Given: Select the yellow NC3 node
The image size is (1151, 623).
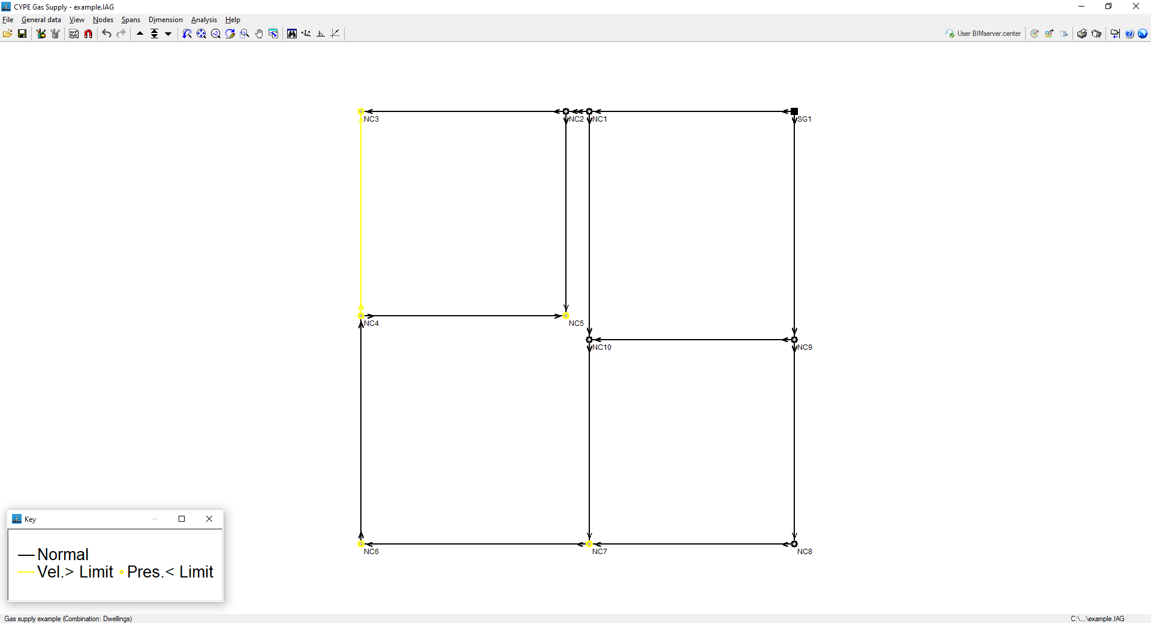Looking at the screenshot, I should (x=361, y=111).
